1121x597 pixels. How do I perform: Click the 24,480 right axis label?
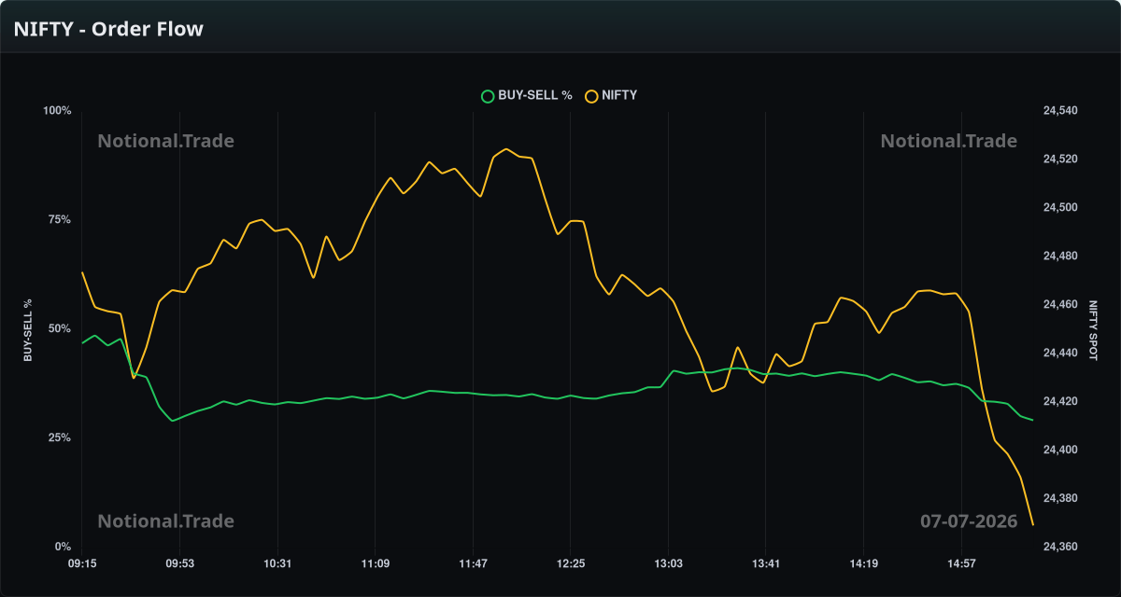[1059, 257]
